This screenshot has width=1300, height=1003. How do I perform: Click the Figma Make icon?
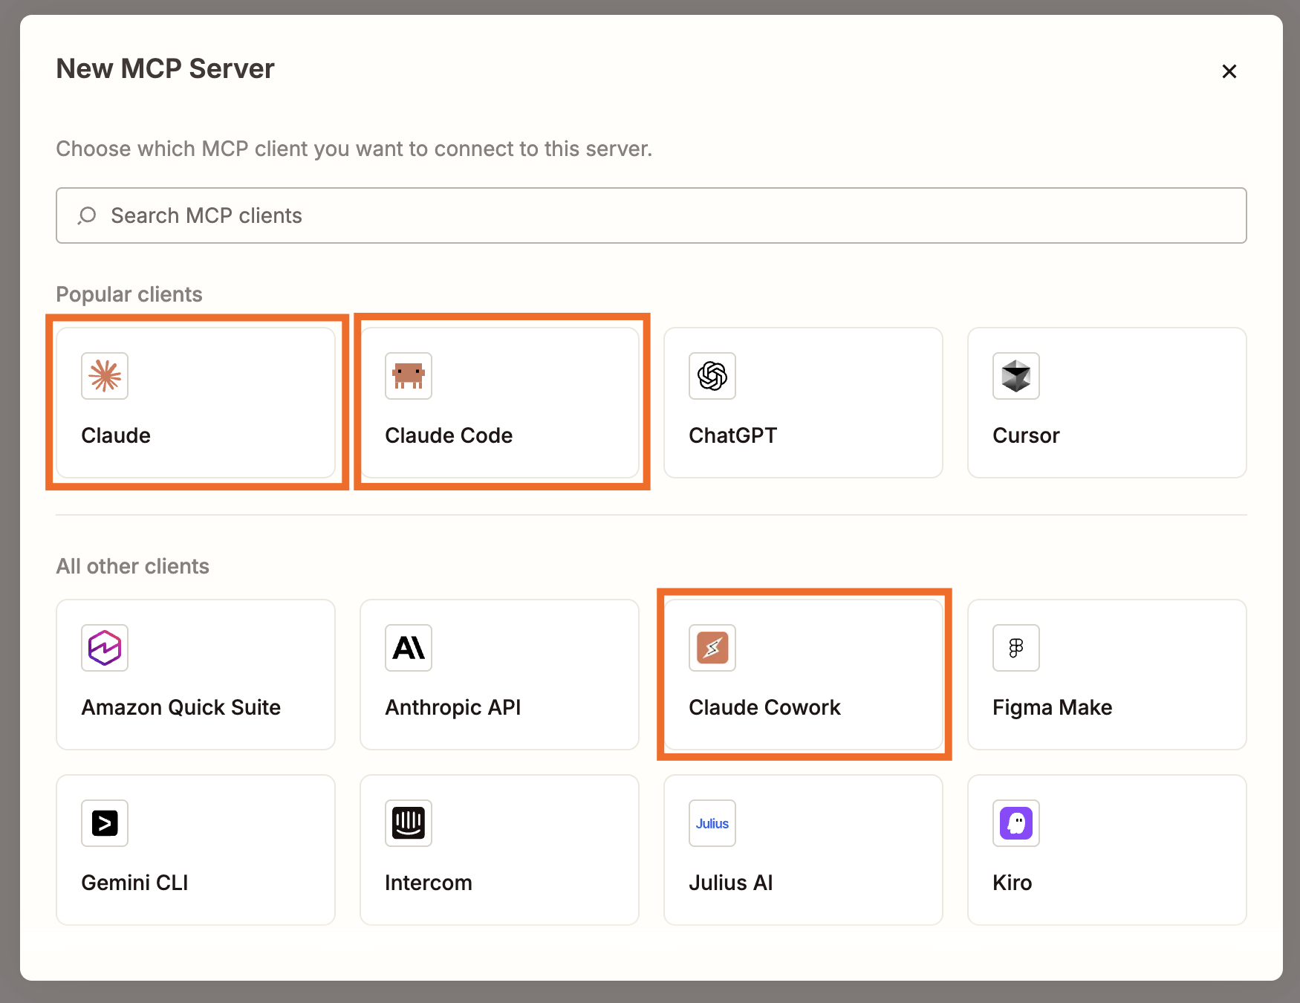tap(1016, 648)
